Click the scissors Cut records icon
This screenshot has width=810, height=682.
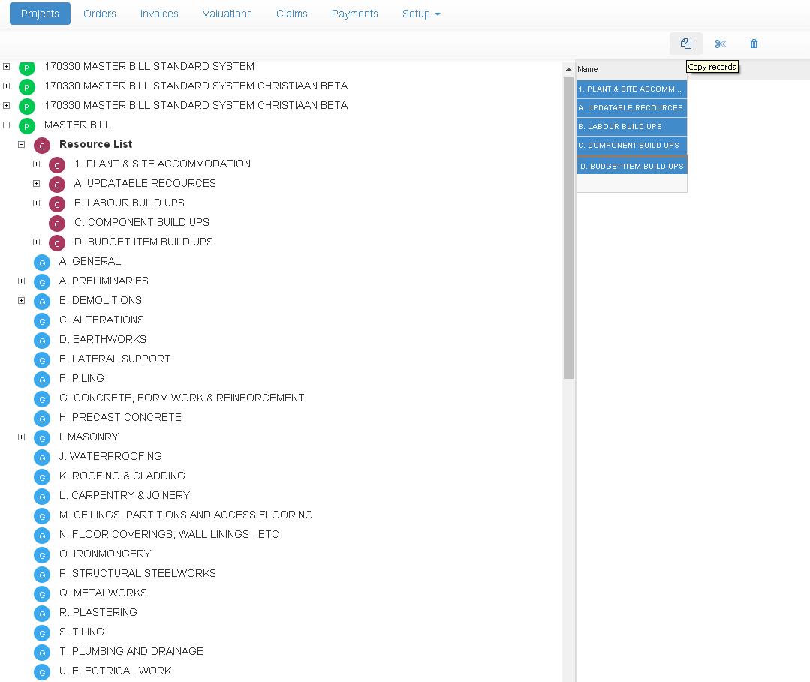click(720, 44)
